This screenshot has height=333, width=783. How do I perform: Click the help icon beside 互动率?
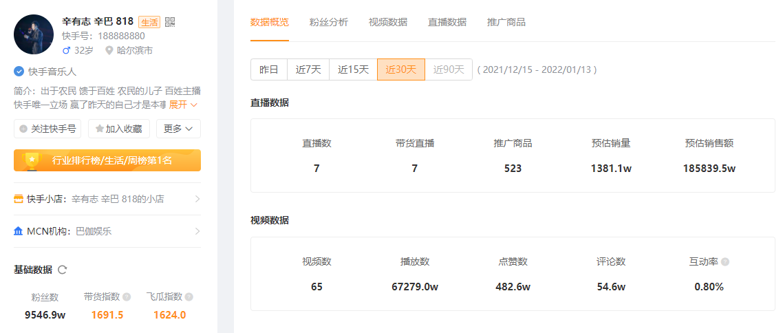tap(725, 262)
